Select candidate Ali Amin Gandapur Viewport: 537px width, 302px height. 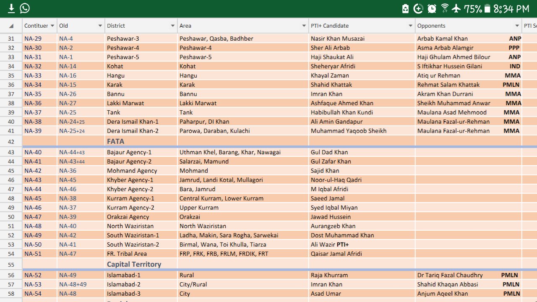tap(362, 122)
